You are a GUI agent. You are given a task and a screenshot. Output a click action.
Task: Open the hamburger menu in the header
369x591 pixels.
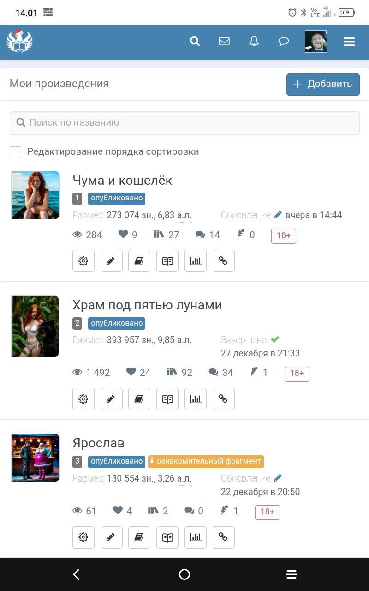349,42
